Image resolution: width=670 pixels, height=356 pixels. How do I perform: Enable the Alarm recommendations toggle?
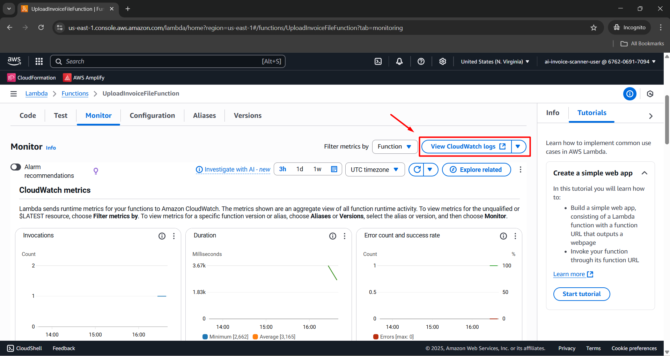click(x=15, y=167)
